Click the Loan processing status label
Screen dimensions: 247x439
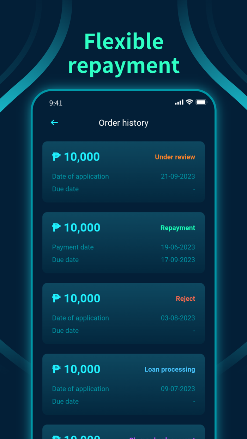(x=170, y=369)
